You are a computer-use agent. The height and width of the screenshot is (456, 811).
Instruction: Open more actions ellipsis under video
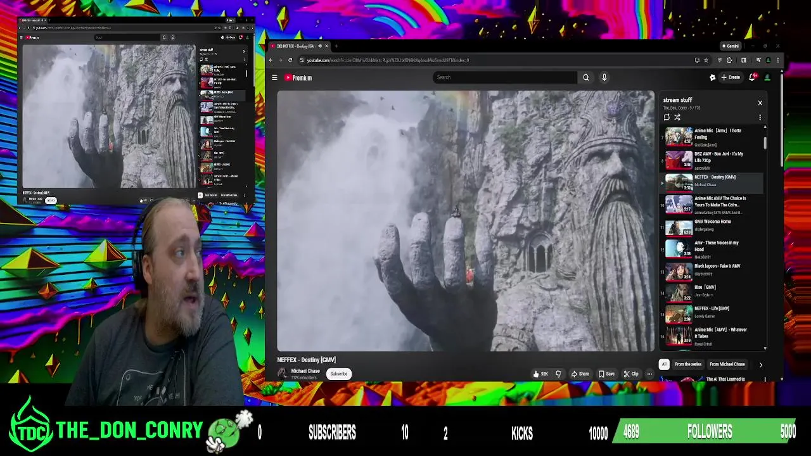click(649, 374)
